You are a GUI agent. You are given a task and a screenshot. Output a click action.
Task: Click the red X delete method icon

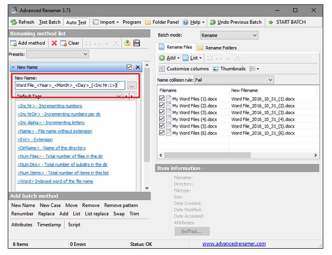tap(54, 43)
